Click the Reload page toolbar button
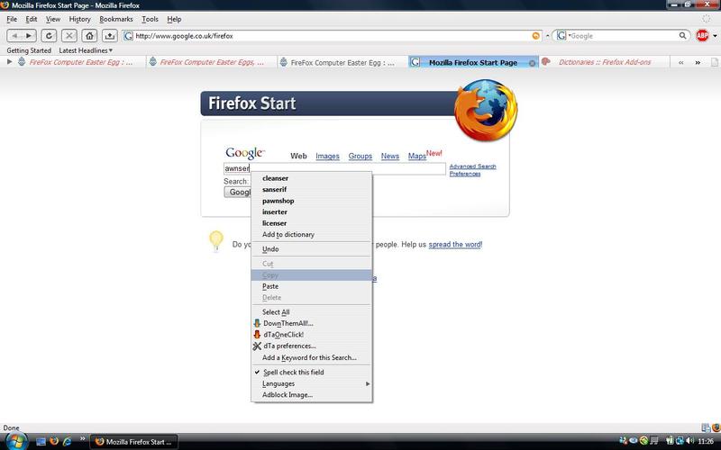Viewport: 721px width, 450px height. [x=47, y=35]
